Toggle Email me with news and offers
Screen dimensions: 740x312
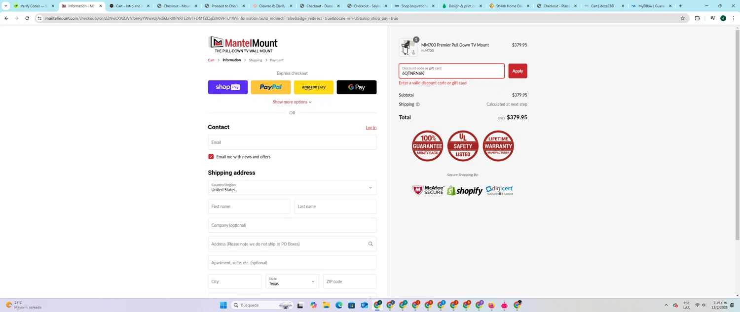coord(211,157)
